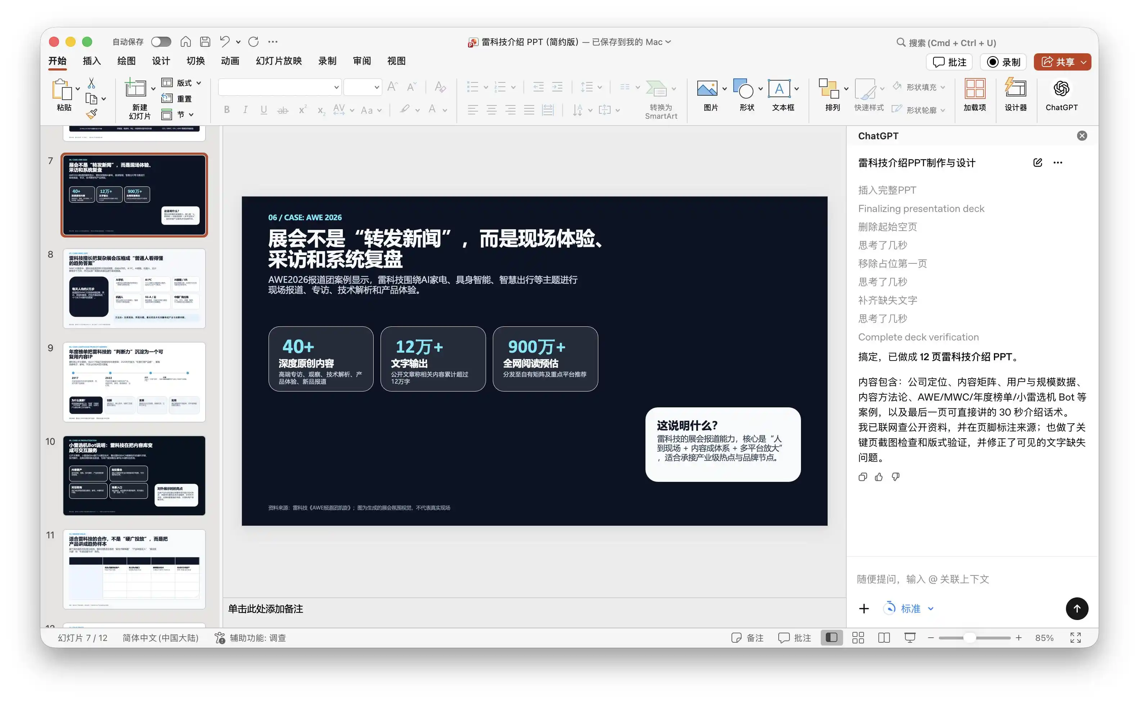Toggle subscript formatting
This screenshot has height=701, width=1139.
click(x=321, y=110)
